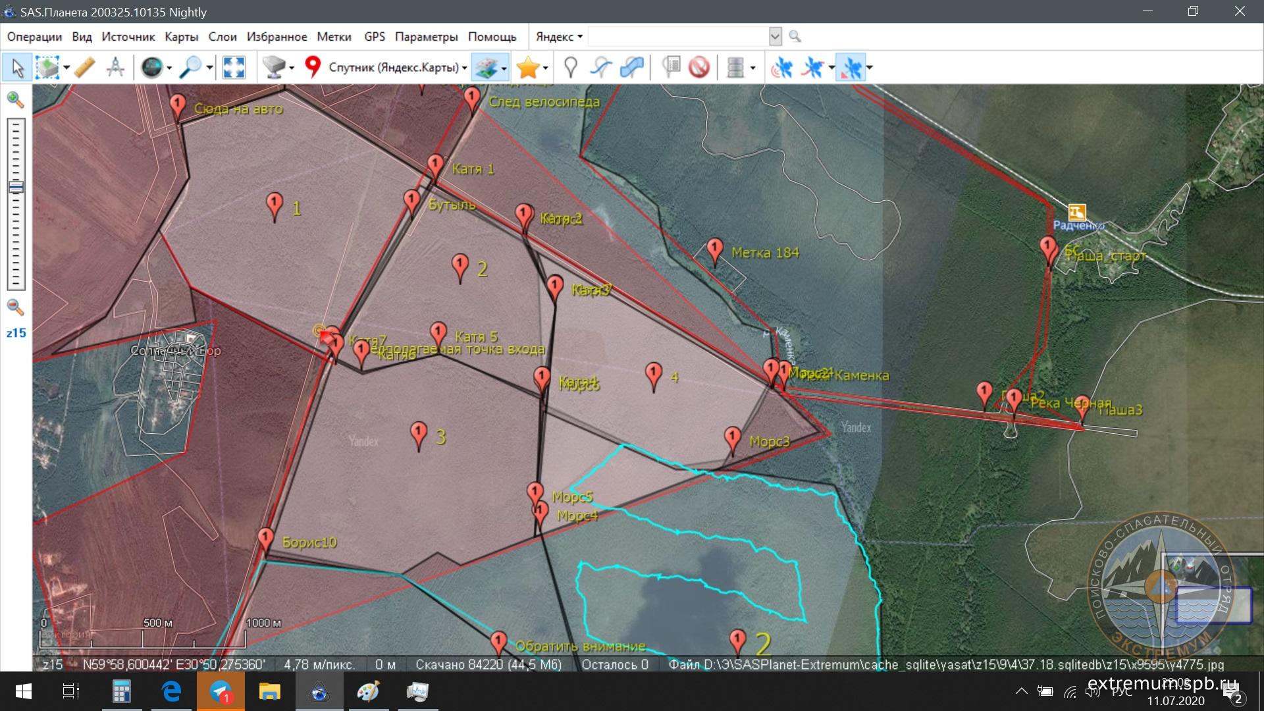Click the map layers overlay icon
The height and width of the screenshot is (711, 1264).
tap(487, 67)
